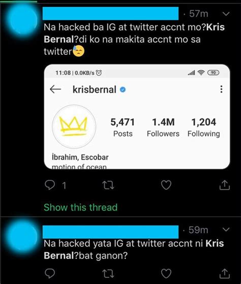This screenshot has width=241, height=284.
Task: Tap the back arrow beside krisbernal
Action: point(55,89)
